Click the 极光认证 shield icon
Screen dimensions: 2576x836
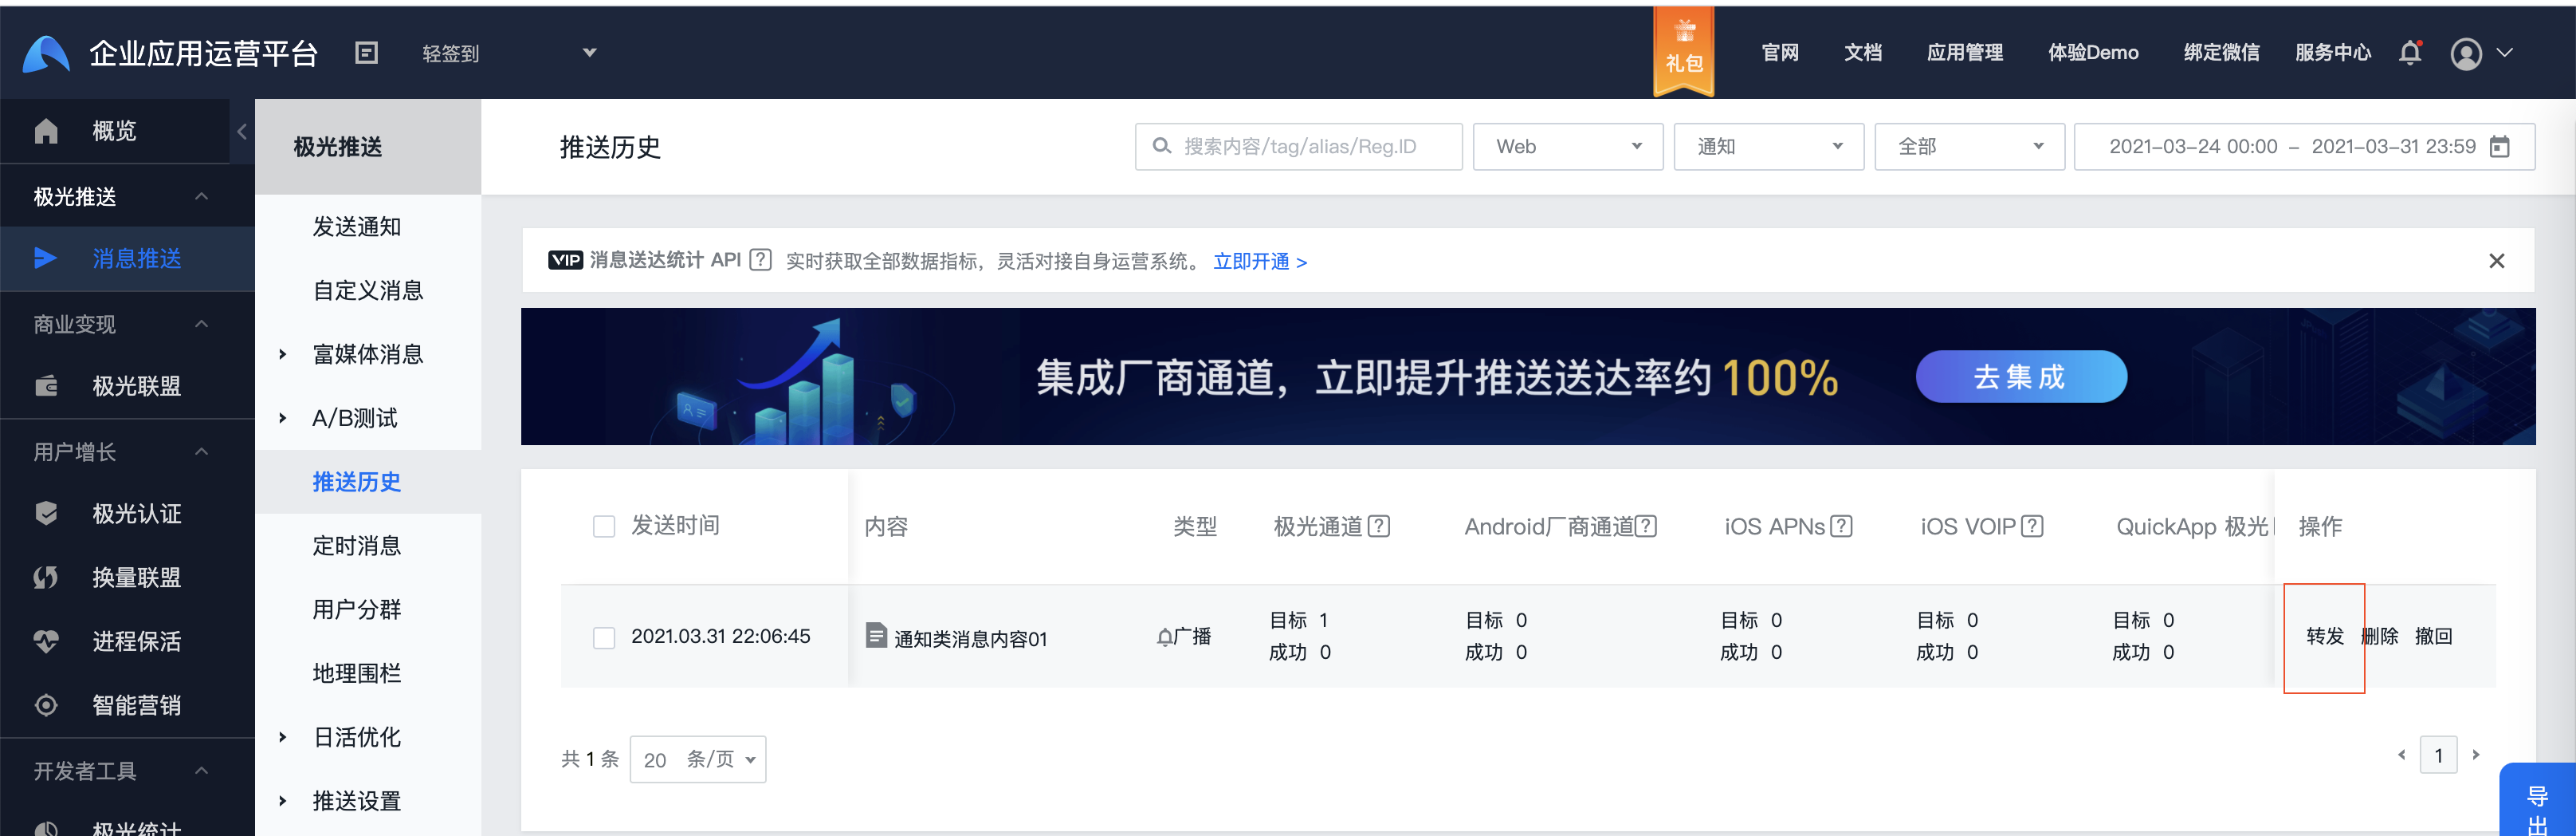tap(46, 514)
